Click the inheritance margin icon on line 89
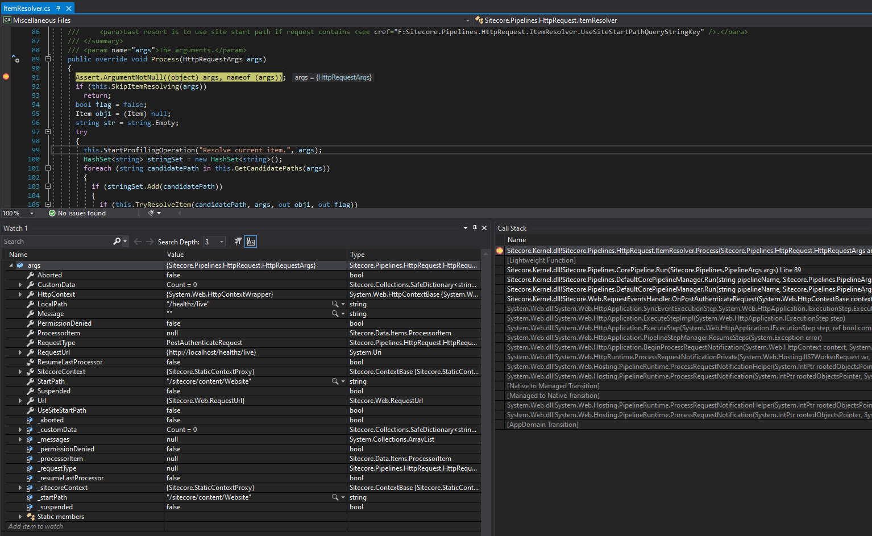872x536 pixels. pyautogui.click(x=15, y=59)
